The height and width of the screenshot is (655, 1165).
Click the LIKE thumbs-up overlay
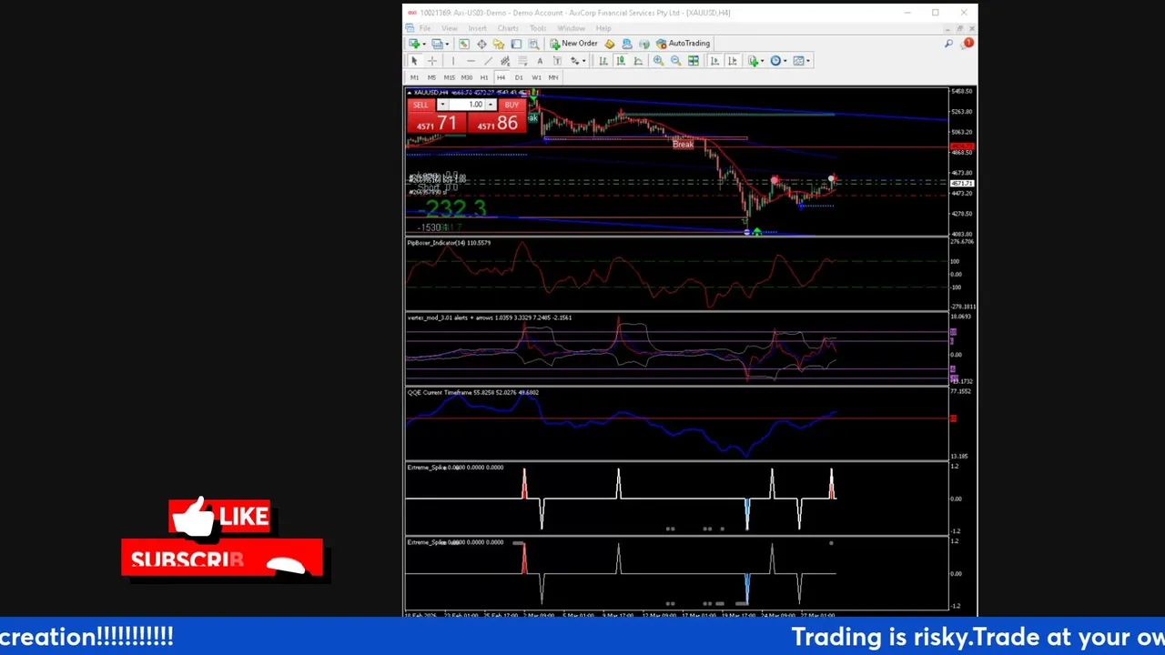click(x=219, y=517)
